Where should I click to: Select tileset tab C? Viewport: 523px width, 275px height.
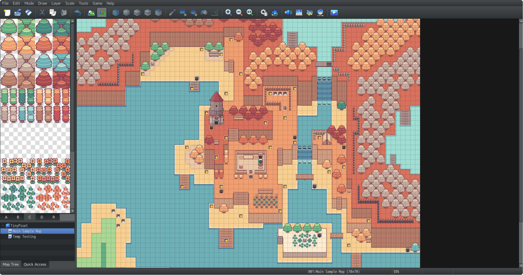(30, 217)
